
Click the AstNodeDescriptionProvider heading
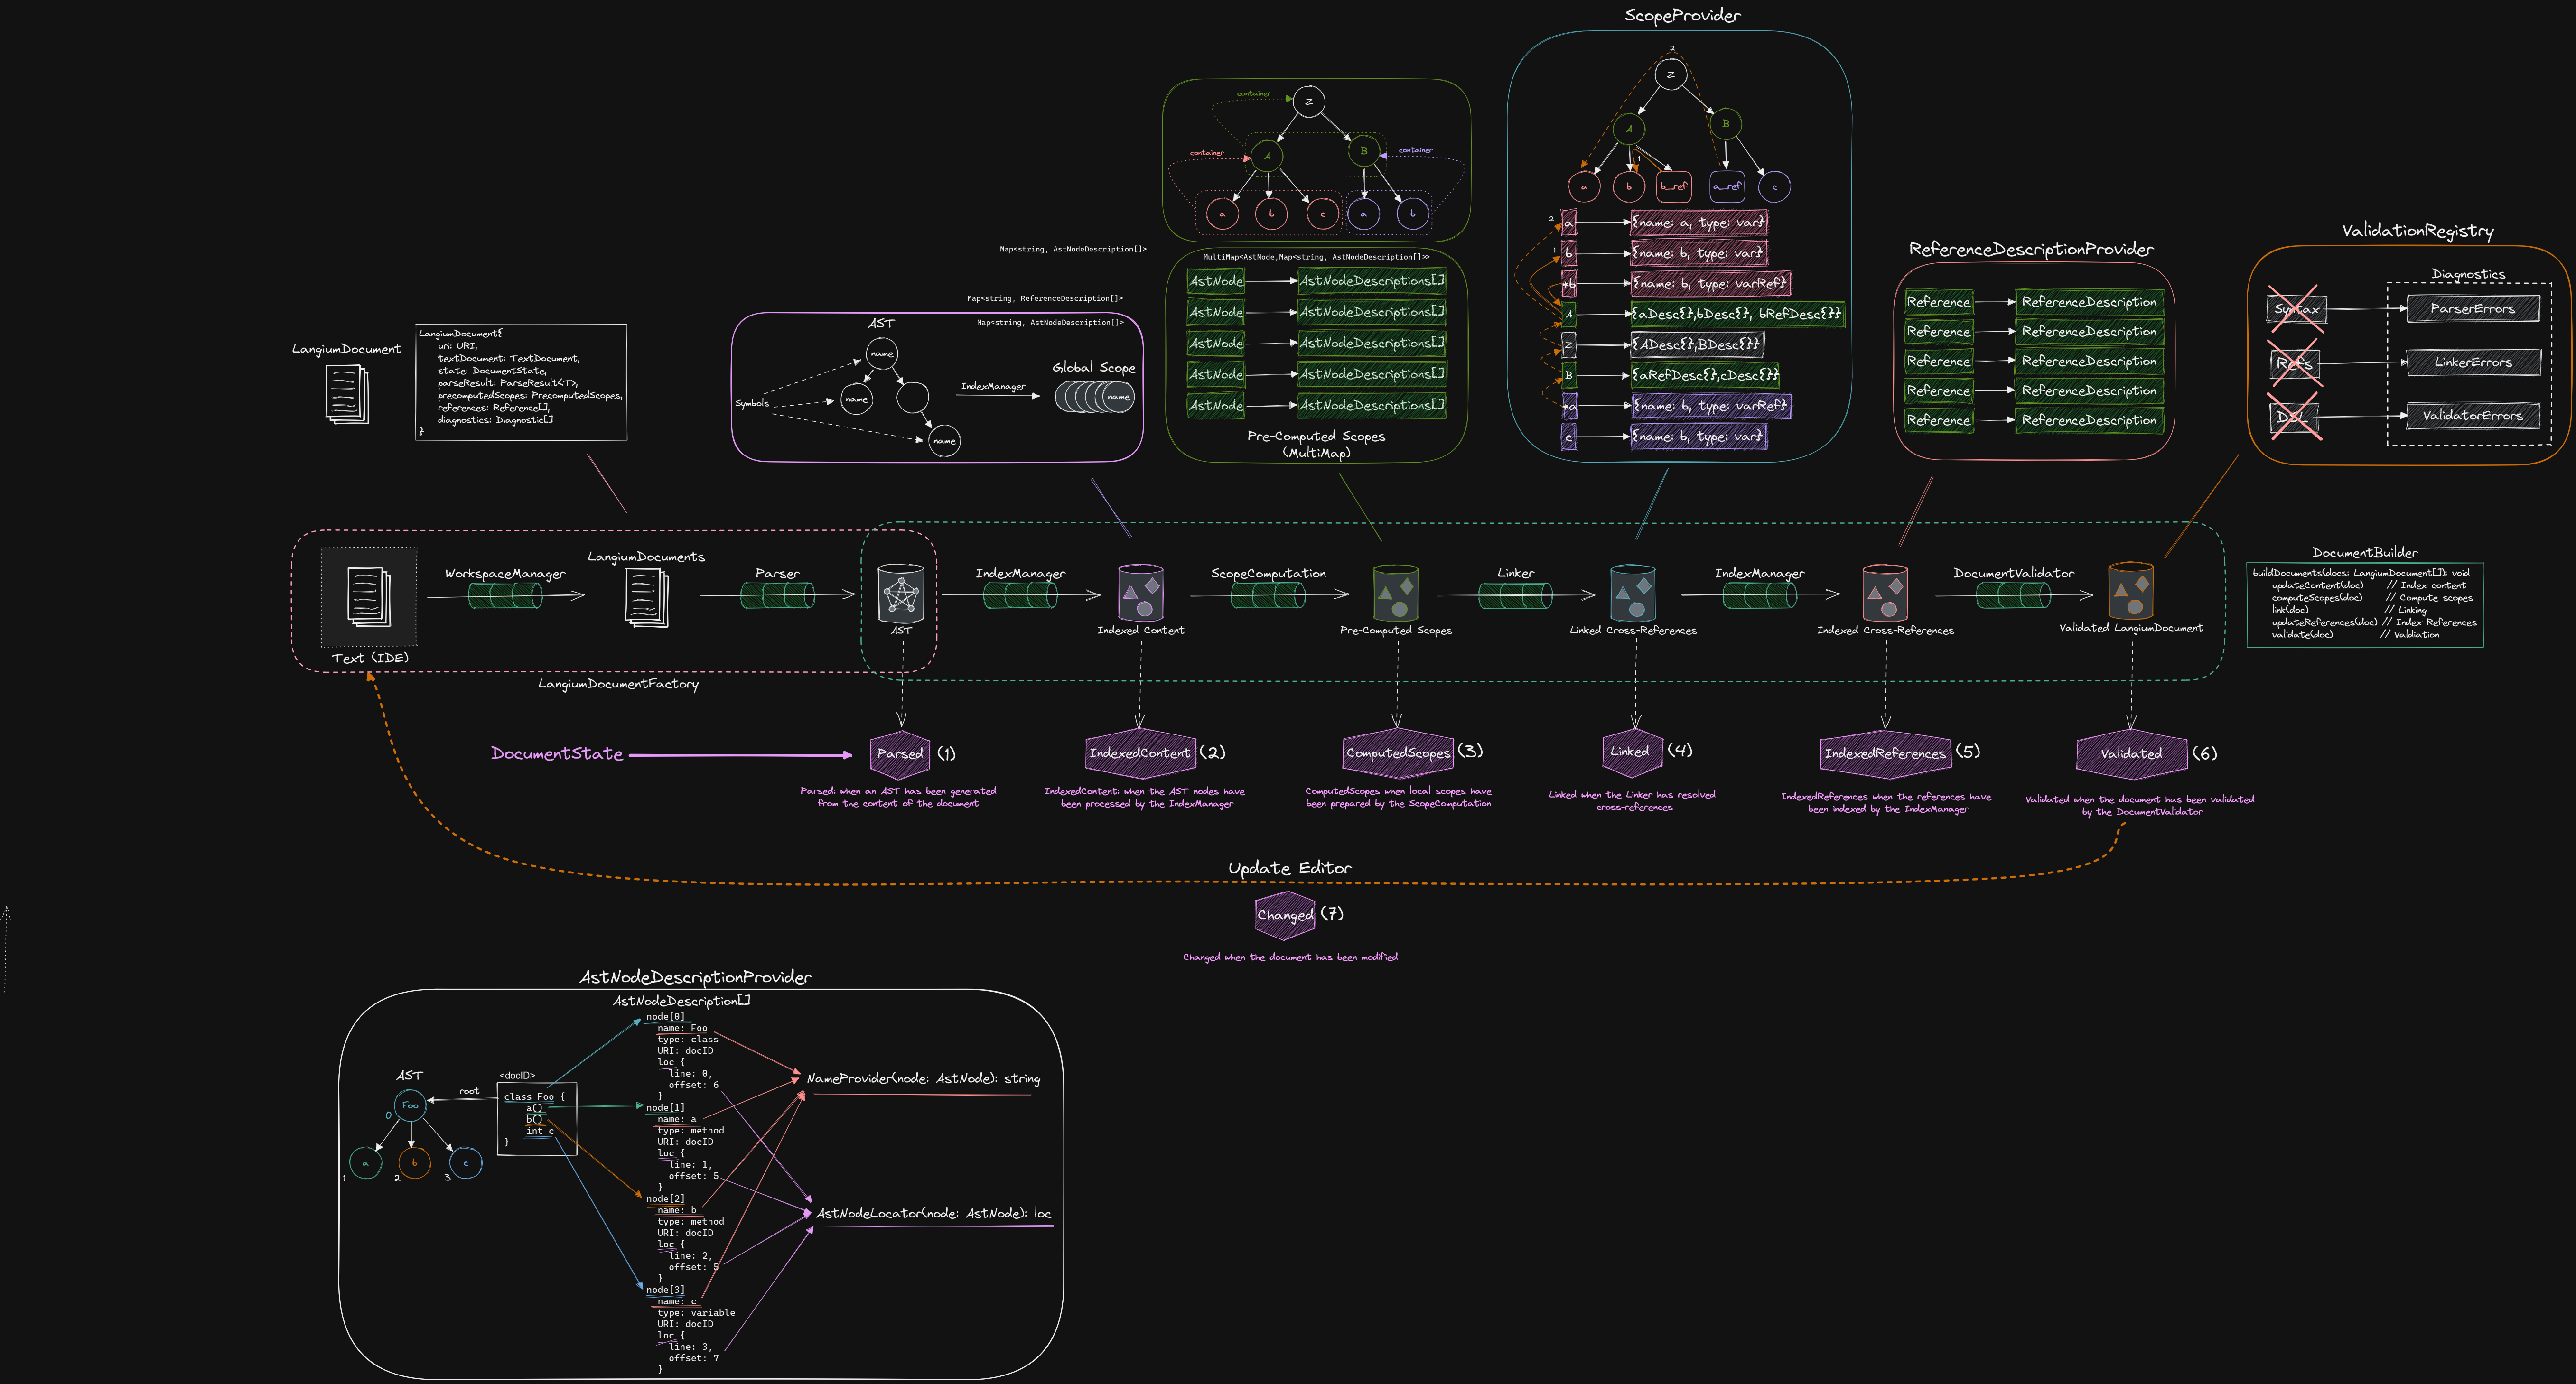[x=696, y=977]
